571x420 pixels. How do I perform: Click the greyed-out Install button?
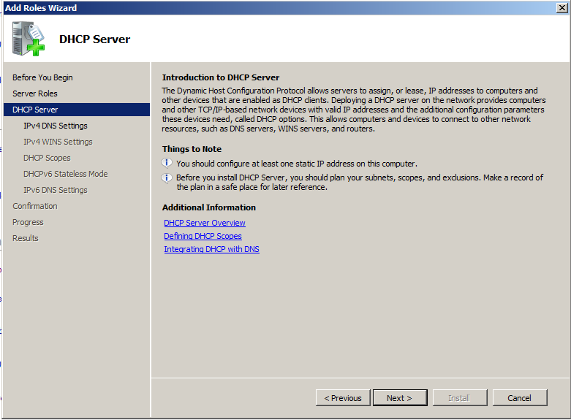click(460, 398)
